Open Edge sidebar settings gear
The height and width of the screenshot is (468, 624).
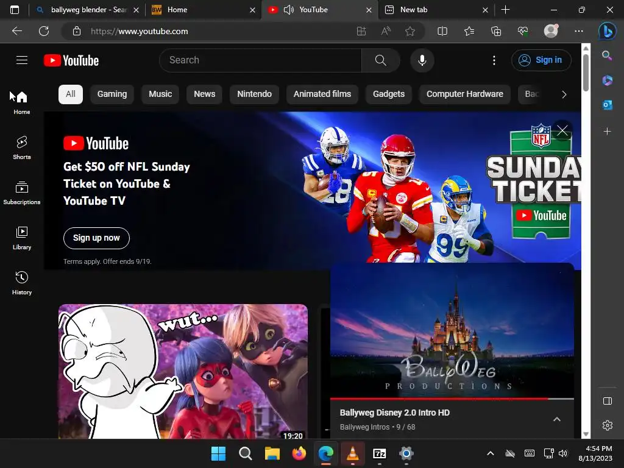(x=608, y=425)
